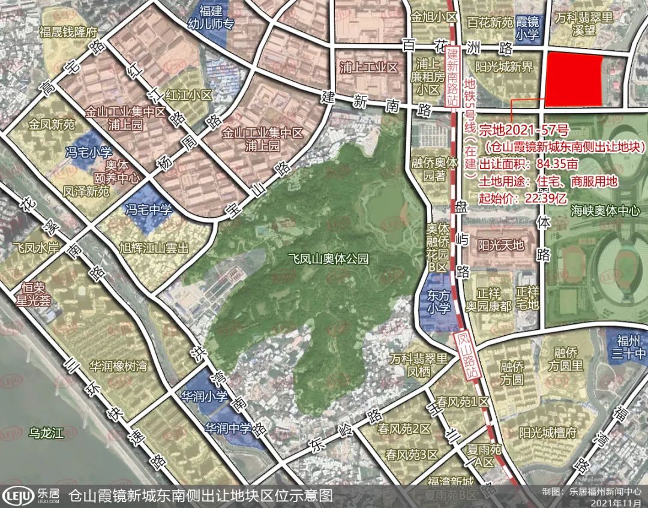648x508 pixels.
Task: Click the 阳光城新界 label
Action: 504,67
